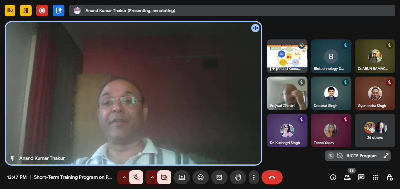Screen dimensions: 400x189
Task: Click the Present now screen share button
Action: pyautogui.click(x=182, y=177)
